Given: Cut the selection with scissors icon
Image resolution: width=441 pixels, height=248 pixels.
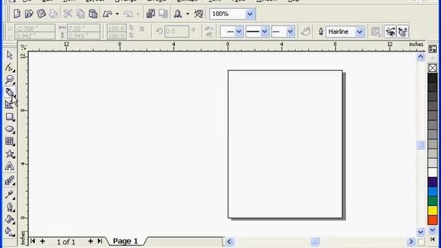Looking at the screenshot, I should [x=68, y=14].
